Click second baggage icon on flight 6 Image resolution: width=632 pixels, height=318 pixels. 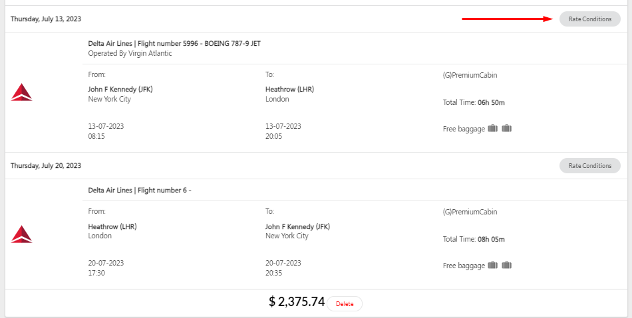click(507, 266)
